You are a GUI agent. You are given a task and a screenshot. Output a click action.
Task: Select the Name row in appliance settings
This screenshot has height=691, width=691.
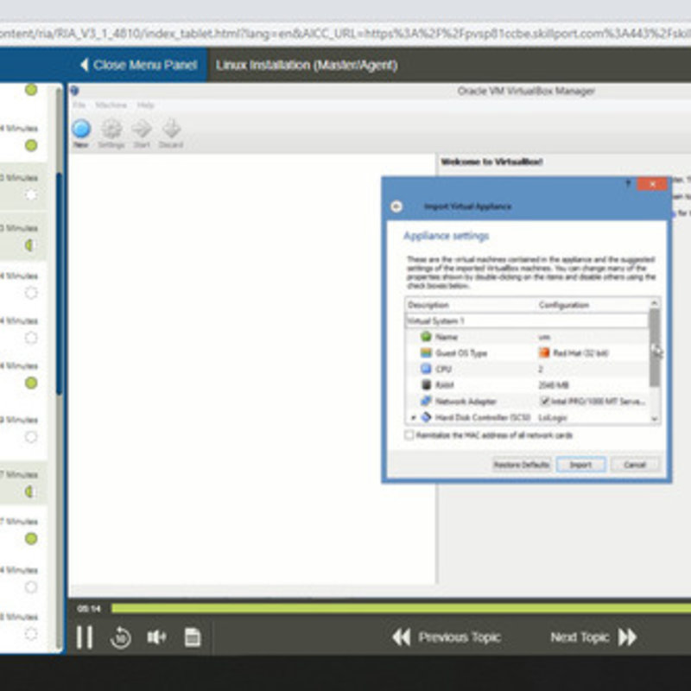(527, 337)
